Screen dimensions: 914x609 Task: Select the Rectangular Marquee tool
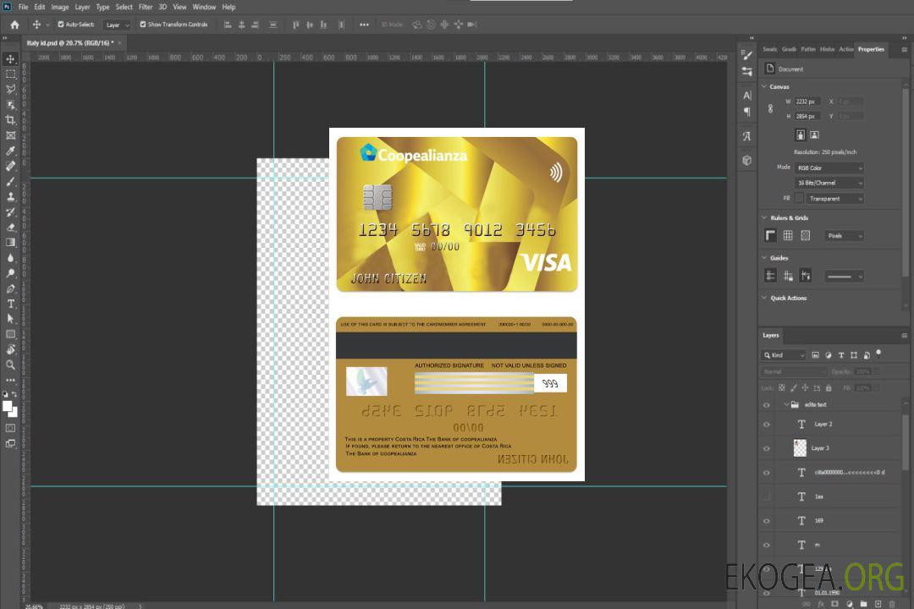[10, 74]
